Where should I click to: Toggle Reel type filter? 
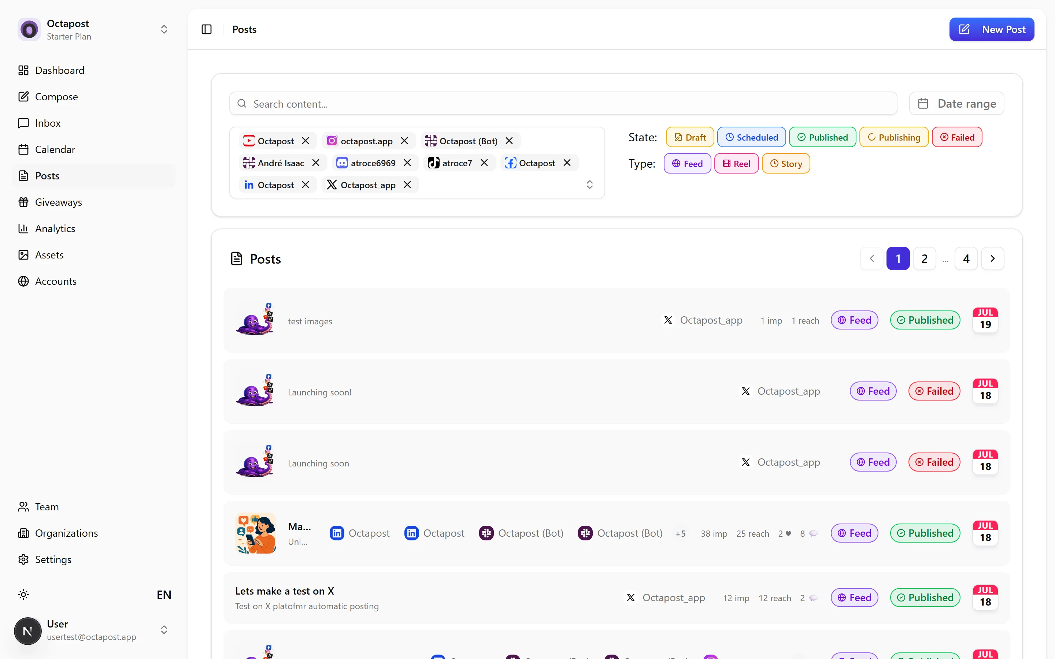click(x=736, y=163)
